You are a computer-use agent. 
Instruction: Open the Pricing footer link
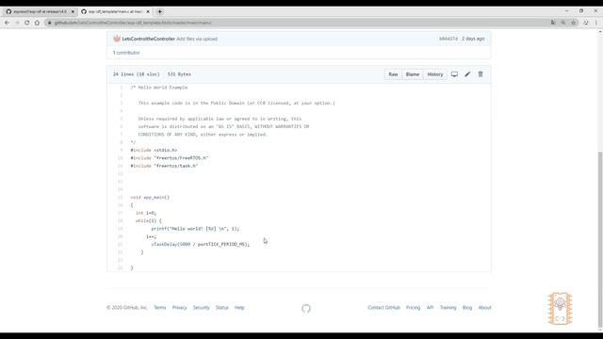point(413,308)
